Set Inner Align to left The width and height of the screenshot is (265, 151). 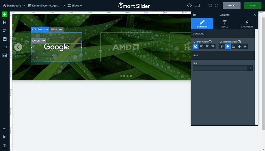pos(201,46)
